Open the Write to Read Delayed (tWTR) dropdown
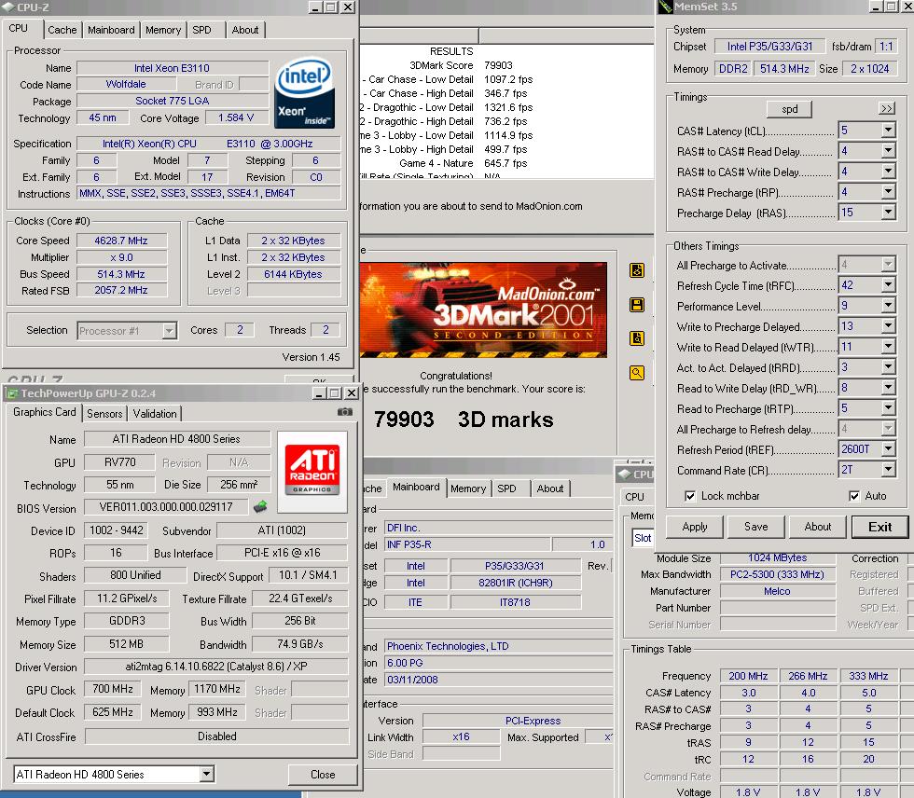 pos(888,347)
